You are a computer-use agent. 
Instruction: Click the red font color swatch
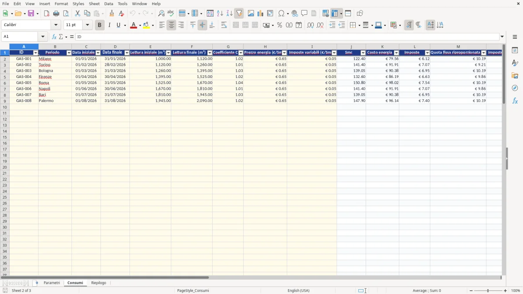click(x=133, y=25)
